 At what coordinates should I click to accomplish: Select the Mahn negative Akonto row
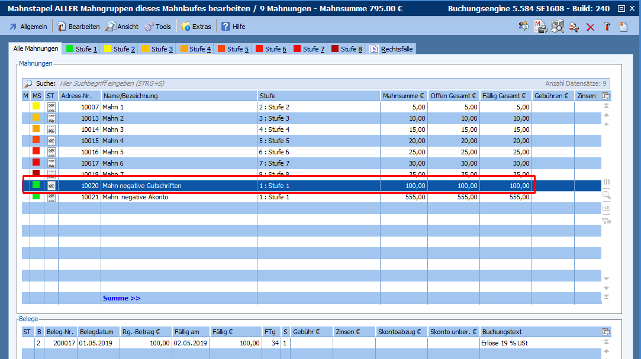click(x=136, y=197)
